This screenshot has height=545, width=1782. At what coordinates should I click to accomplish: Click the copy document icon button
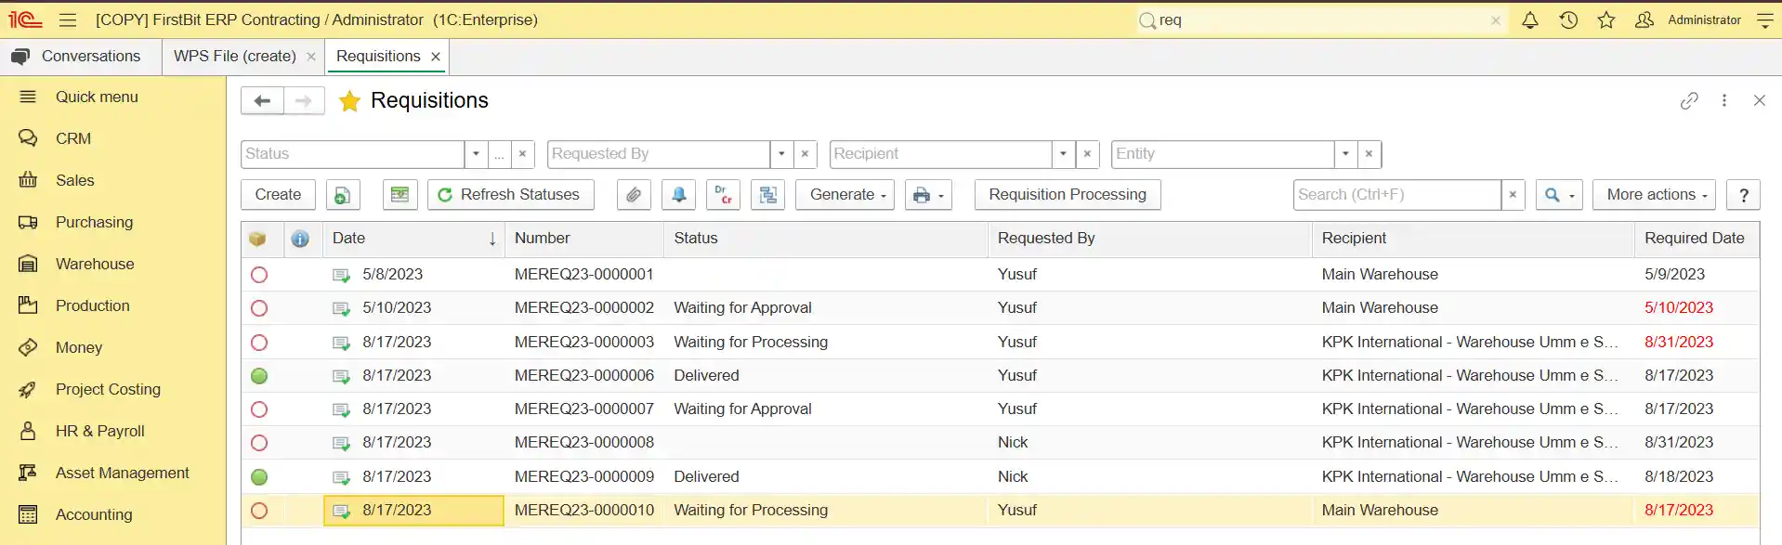pos(342,195)
